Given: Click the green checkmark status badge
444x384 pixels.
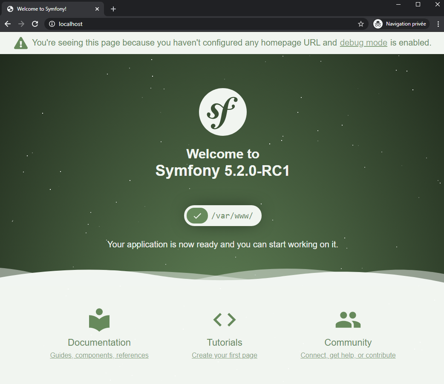Looking at the screenshot, I should tap(197, 216).
